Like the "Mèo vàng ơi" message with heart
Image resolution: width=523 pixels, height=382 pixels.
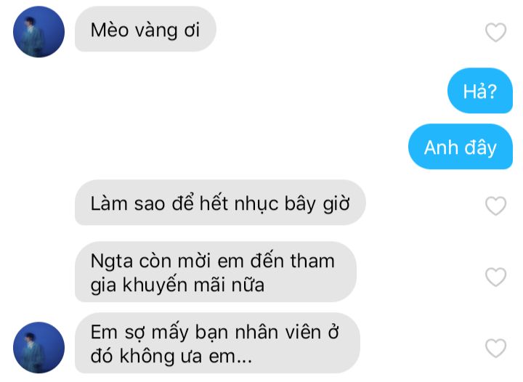(495, 33)
